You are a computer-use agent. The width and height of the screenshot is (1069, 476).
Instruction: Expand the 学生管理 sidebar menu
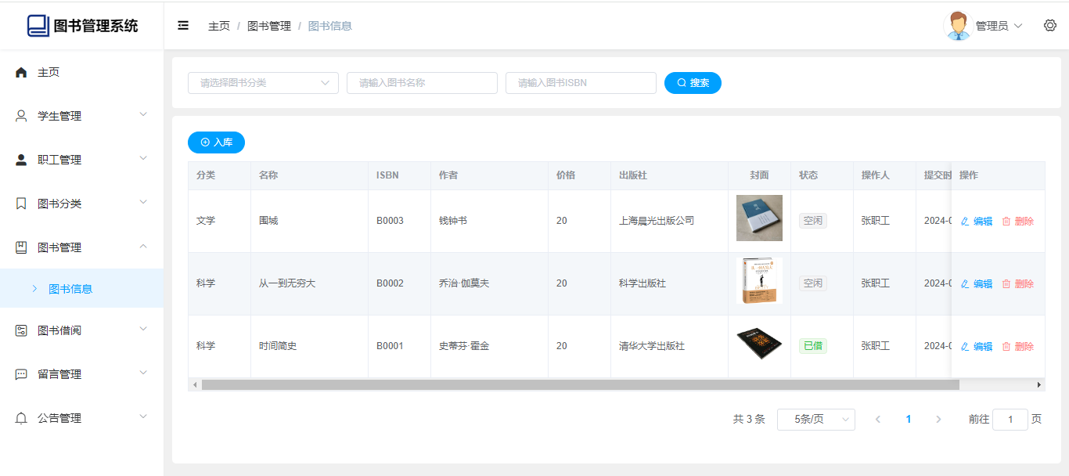(81, 116)
